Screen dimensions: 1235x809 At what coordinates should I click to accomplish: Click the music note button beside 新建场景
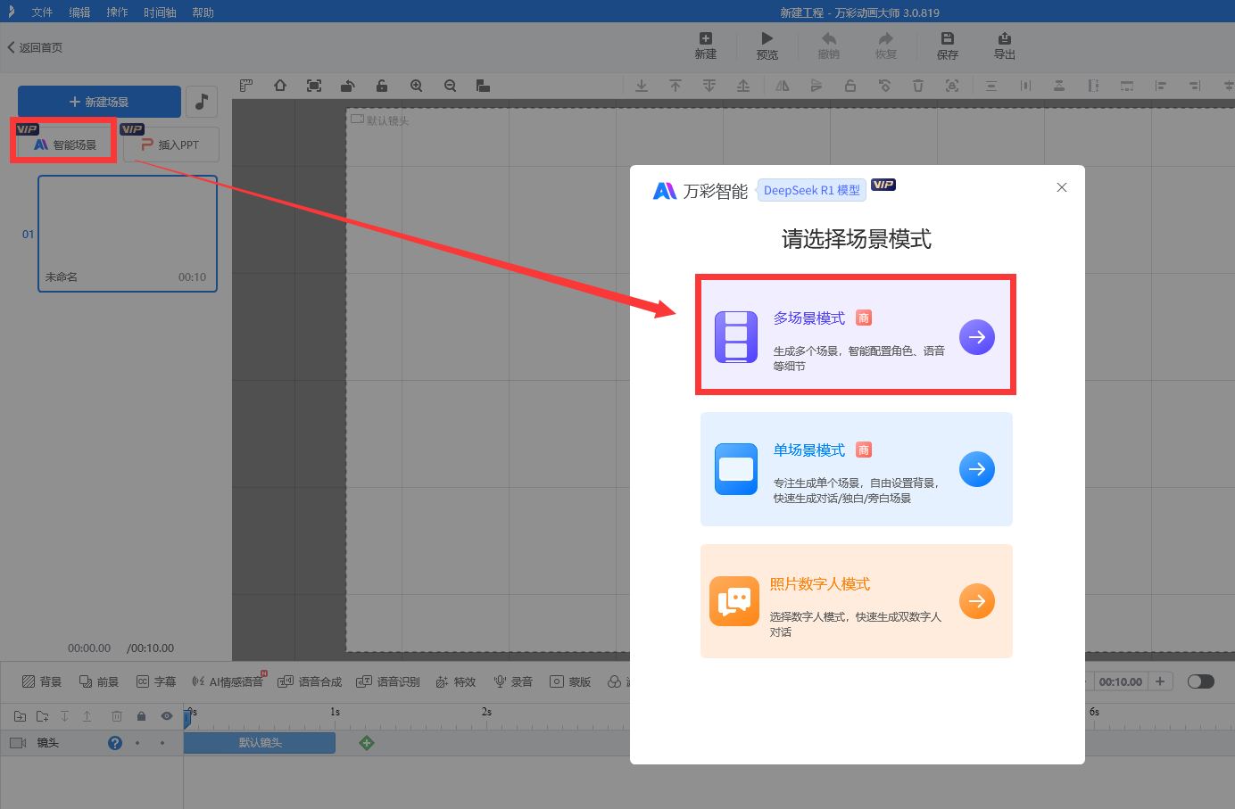(202, 102)
